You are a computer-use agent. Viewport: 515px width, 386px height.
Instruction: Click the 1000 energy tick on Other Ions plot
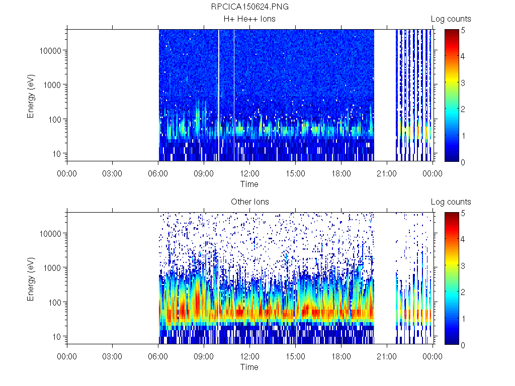52,268
